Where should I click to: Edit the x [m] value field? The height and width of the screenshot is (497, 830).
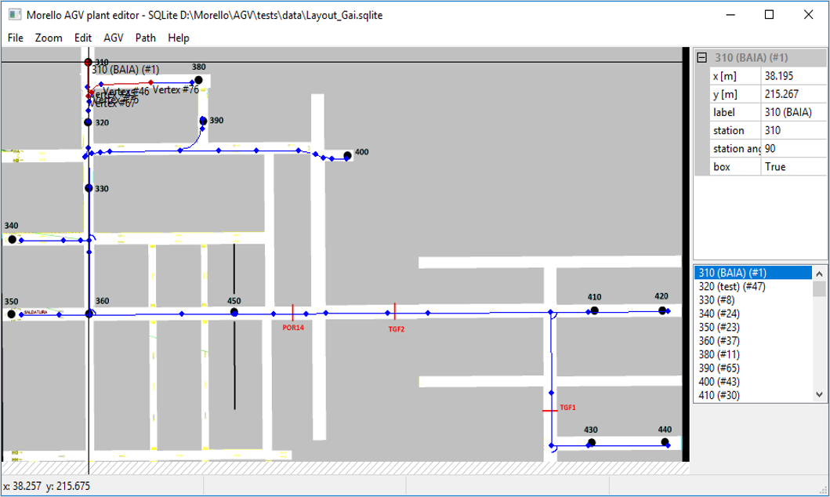[792, 76]
